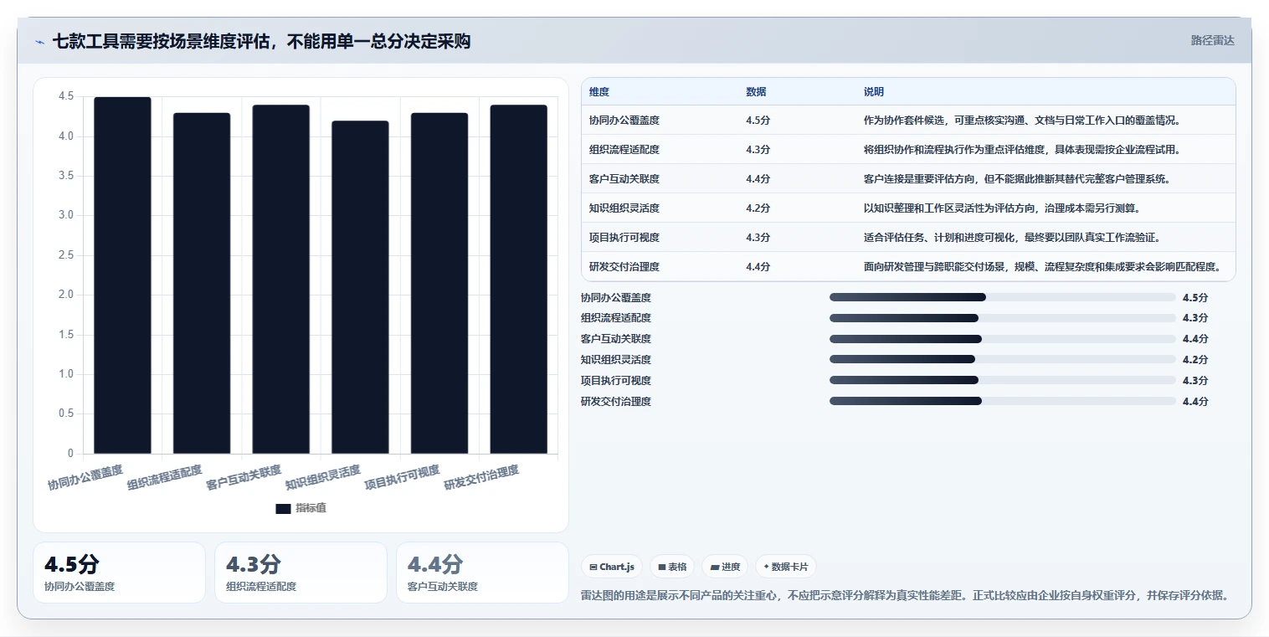Click the 项目执行可视度 bar in chart
The image size is (1269, 637).
(439, 283)
